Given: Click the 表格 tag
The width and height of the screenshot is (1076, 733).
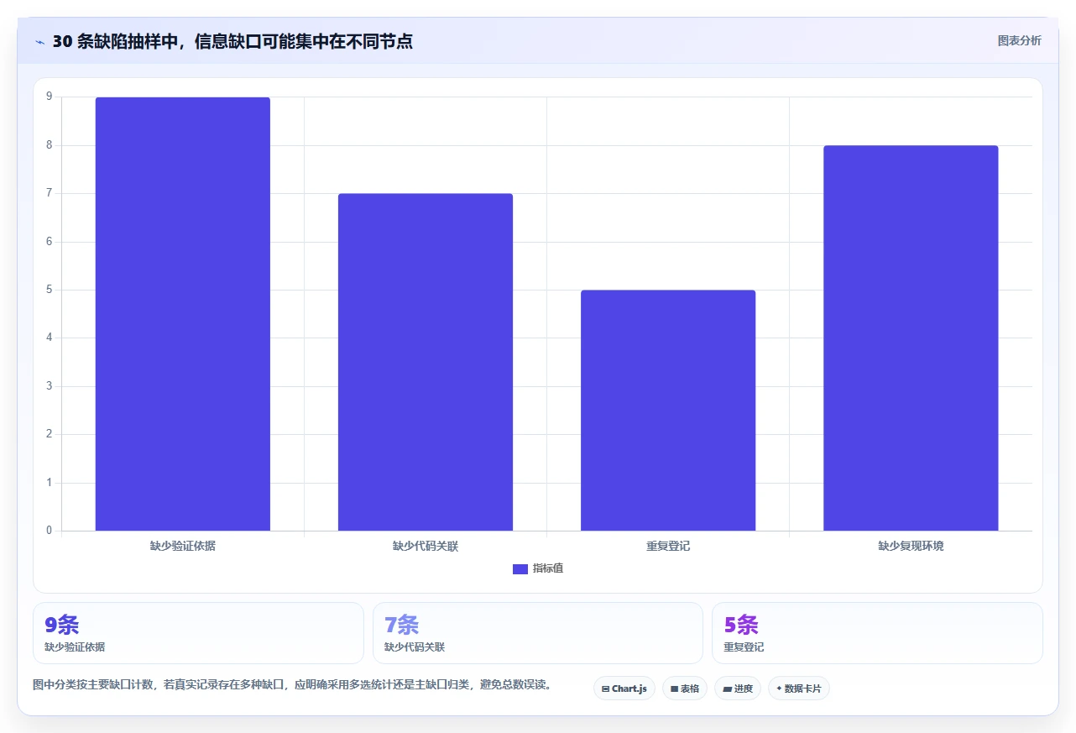Looking at the screenshot, I should (685, 688).
